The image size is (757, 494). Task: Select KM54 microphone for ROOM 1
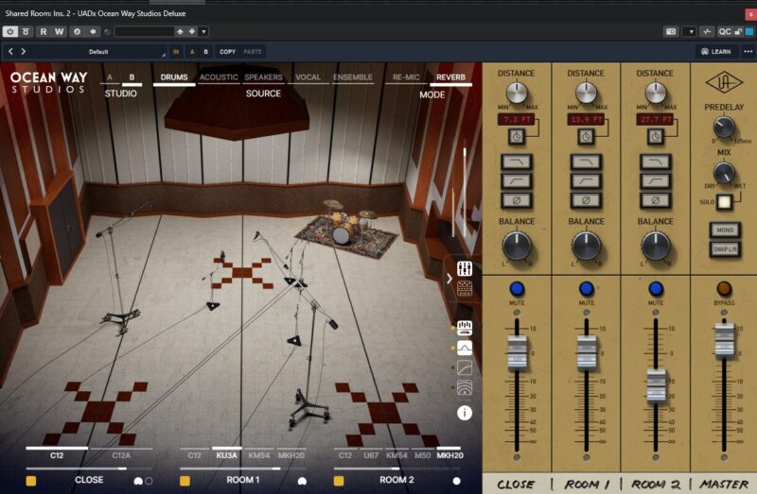coord(258,455)
